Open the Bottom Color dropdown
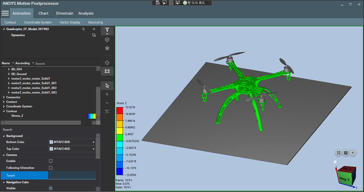Screen dimensions: 364x192 (94, 142)
